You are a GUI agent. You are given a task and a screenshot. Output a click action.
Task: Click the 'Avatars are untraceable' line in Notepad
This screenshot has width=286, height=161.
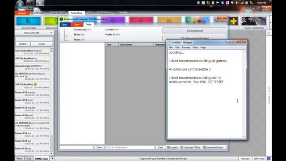tap(189, 69)
